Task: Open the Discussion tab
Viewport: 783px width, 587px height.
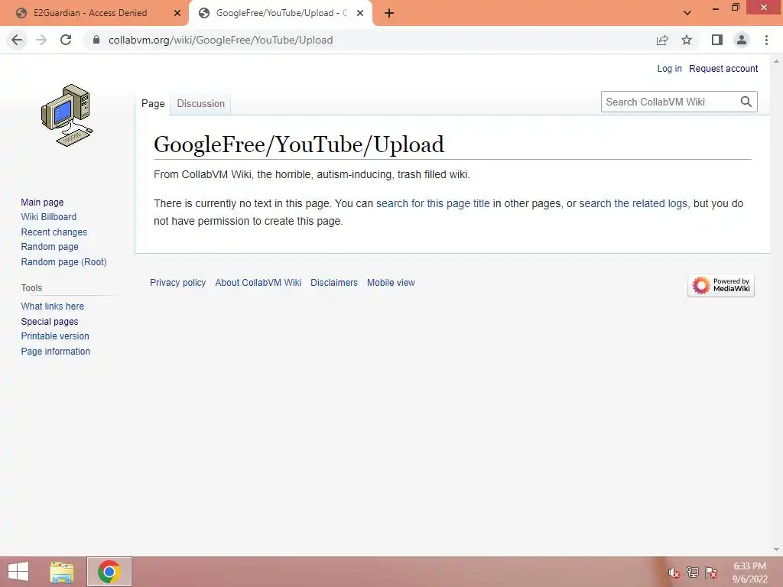Action: click(x=201, y=103)
